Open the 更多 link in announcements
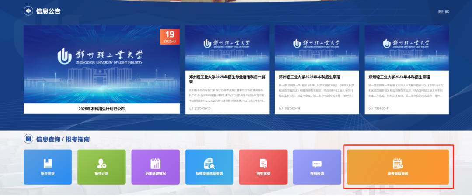The height and width of the screenshot is (196, 472). [x=441, y=12]
